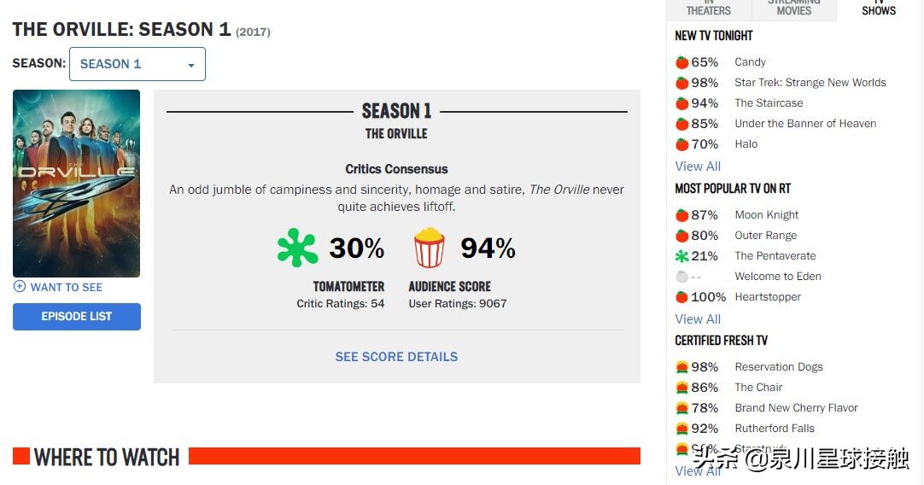Expand See Score Details section

click(x=396, y=357)
